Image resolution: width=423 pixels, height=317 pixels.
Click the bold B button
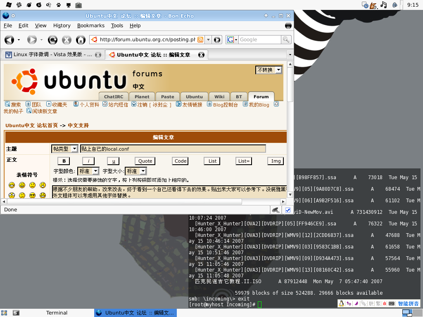click(x=64, y=161)
